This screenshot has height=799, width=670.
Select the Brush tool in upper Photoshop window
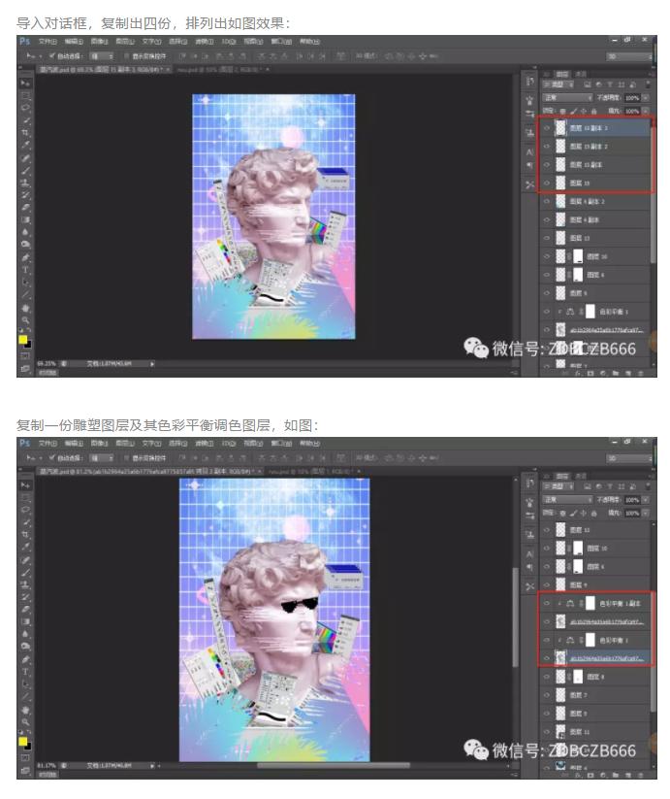25,170
